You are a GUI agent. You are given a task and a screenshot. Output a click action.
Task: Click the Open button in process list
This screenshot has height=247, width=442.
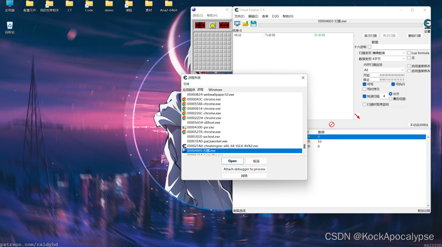click(232, 161)
